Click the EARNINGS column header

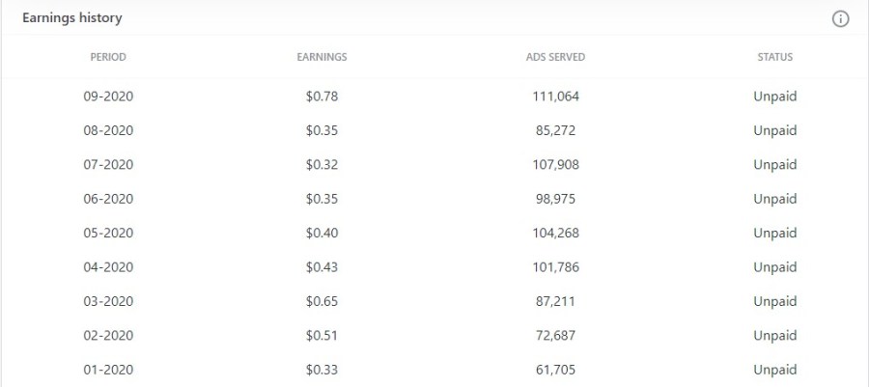322,57
